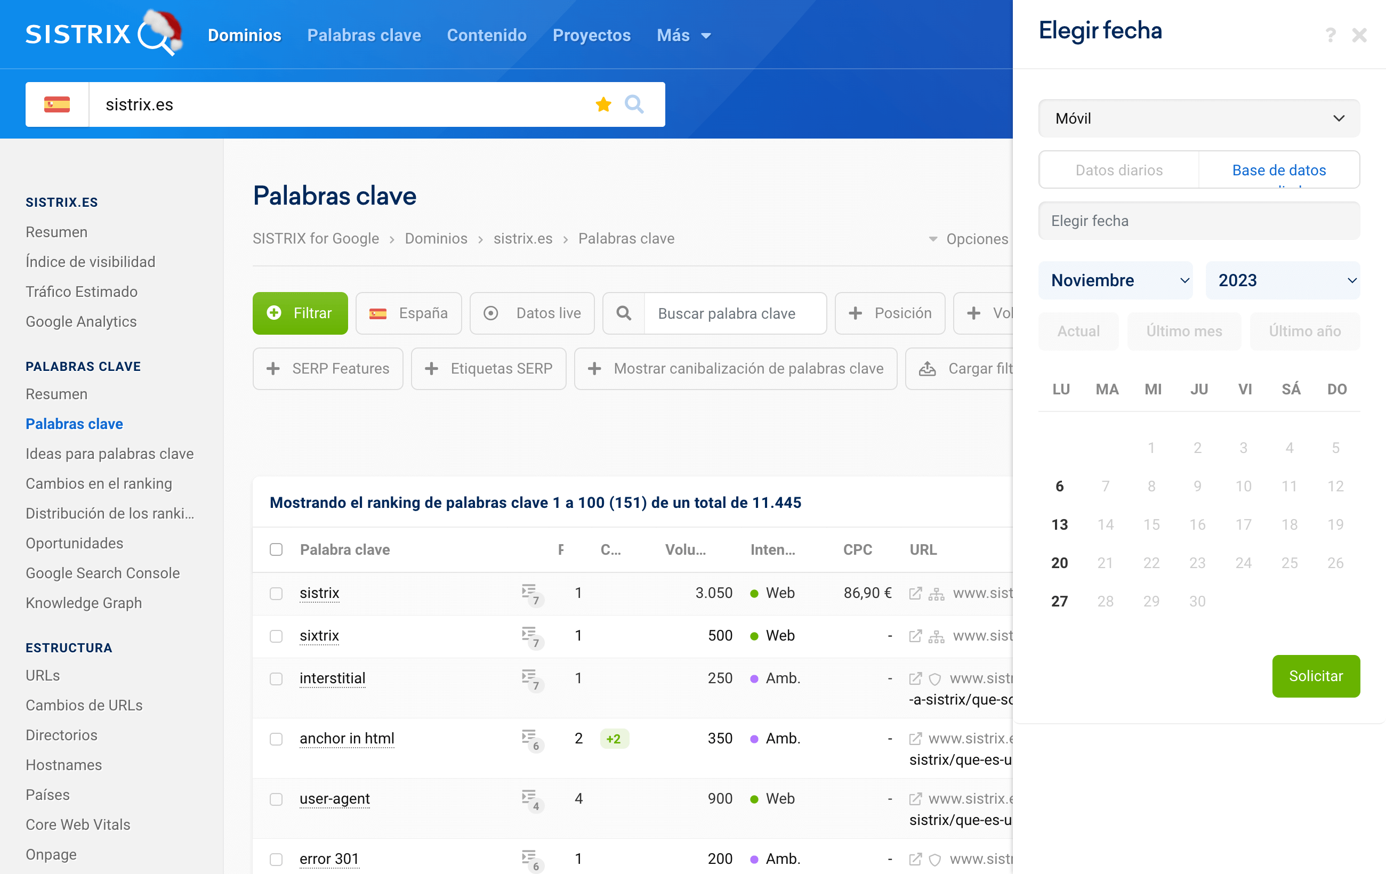Open SERP snapshot icon for sistrix keyword

530,593
